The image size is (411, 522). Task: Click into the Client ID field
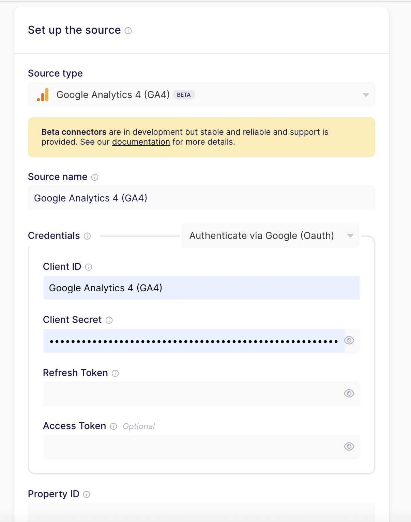(201, 288)
